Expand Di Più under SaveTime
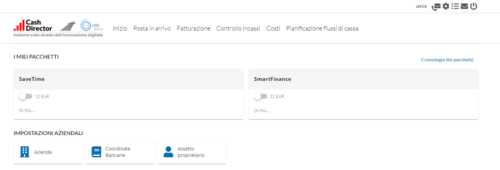 [27, 111]
